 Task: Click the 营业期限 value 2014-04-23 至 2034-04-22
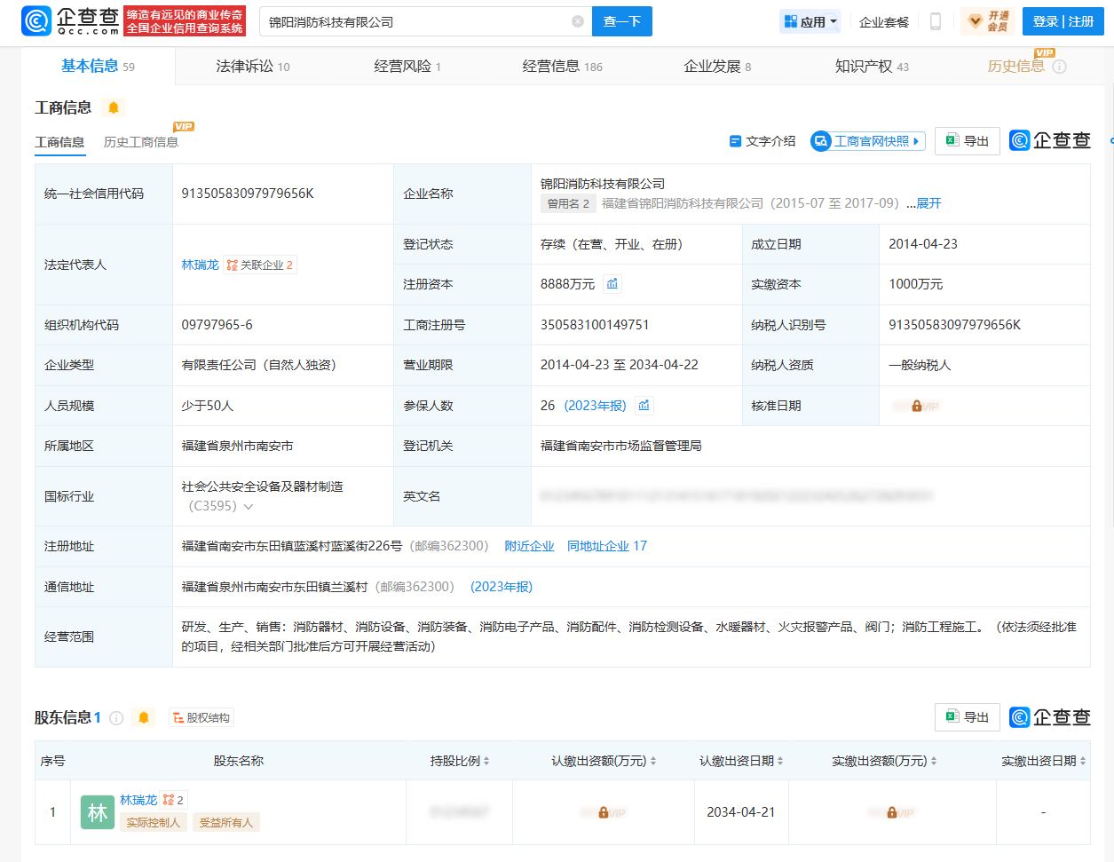click(x=620, y=365)
